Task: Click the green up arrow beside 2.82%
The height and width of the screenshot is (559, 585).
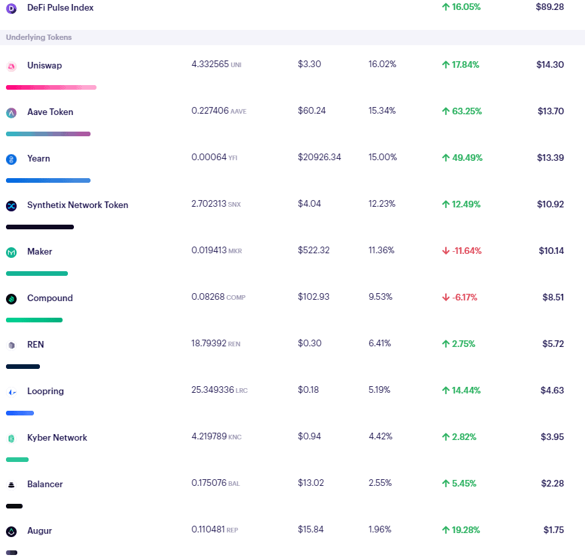Action: pyautogui.click(x=445, y=437)
